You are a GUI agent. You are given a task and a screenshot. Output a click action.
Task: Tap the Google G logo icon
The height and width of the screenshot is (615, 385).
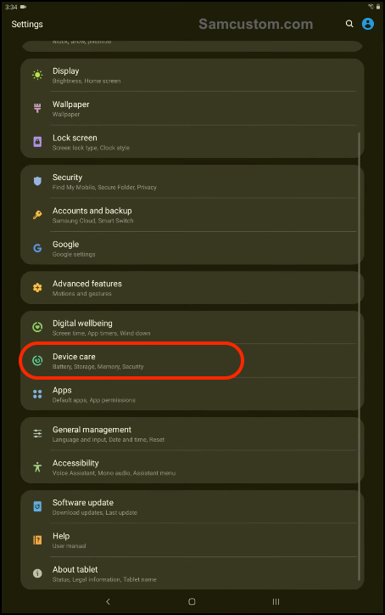click(x=37, y=248)
